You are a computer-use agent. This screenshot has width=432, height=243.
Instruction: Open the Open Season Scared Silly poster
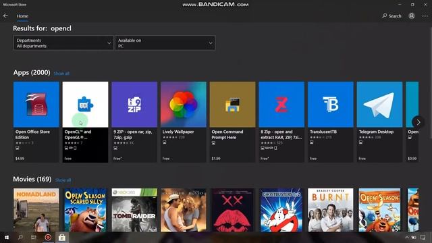pyautogui.click(x=85, y=210)
